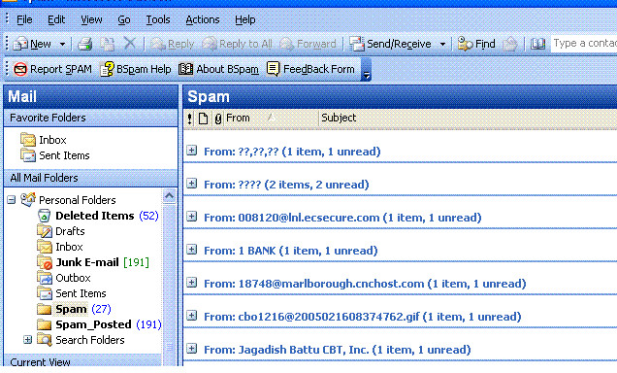617x373 pixels.
Task: Click the Delete X icon
Action: pos(129,44)
